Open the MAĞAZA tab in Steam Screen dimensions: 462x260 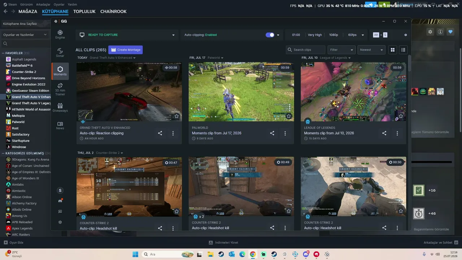(28, 11)
